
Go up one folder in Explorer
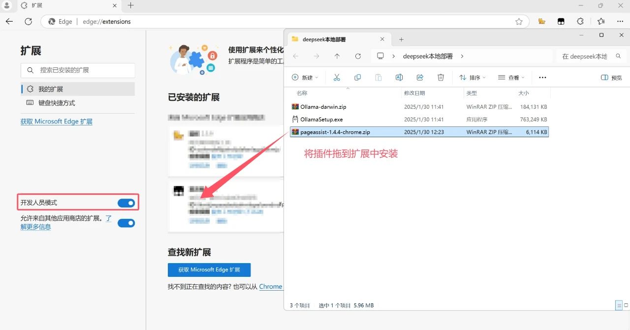click(x=337, y=56)
